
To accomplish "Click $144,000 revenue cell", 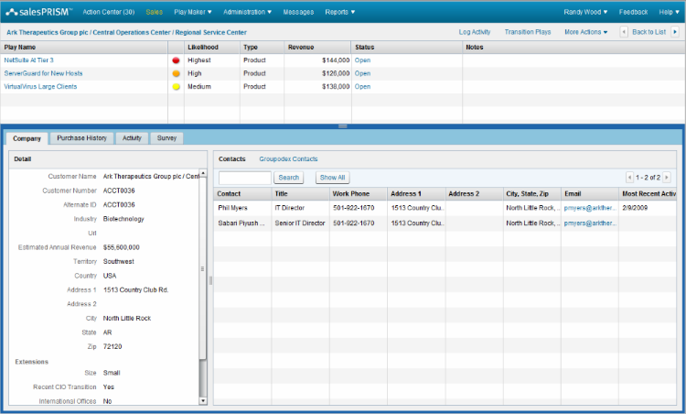I will pos(317,60).
